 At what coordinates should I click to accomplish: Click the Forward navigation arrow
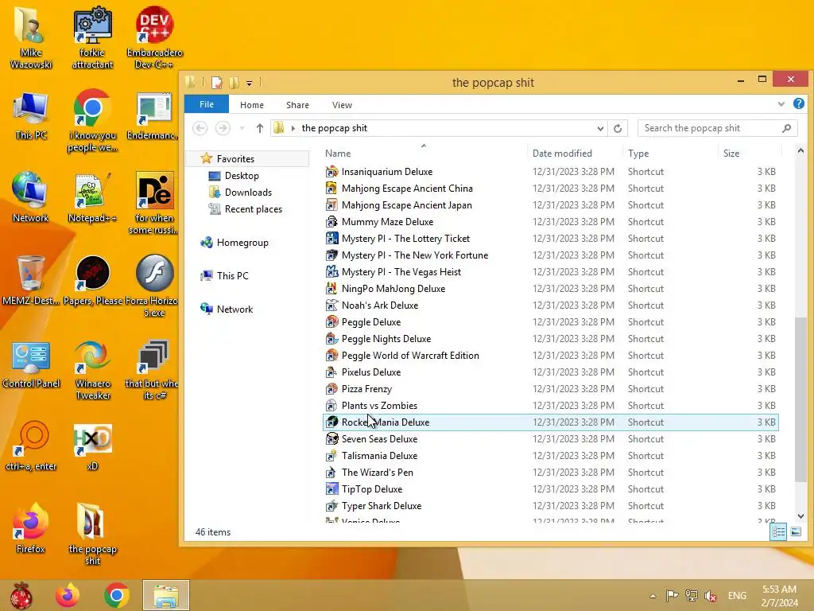(223, 128)
